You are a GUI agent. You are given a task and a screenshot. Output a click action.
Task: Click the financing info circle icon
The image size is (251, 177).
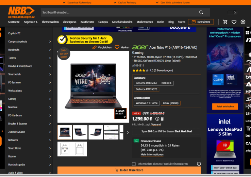[199, 164]
